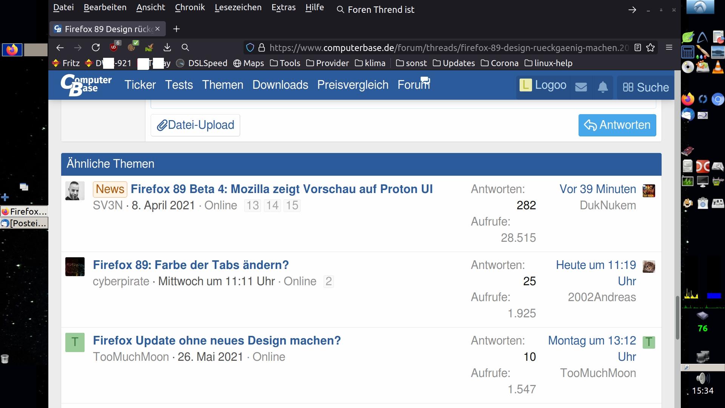
Task: Bookmark this page with the star
Action: (x=650, y=48)
